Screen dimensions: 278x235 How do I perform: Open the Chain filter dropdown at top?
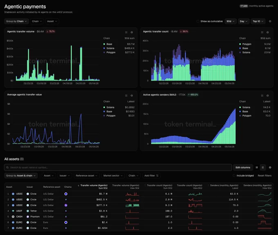pos(37,21)
